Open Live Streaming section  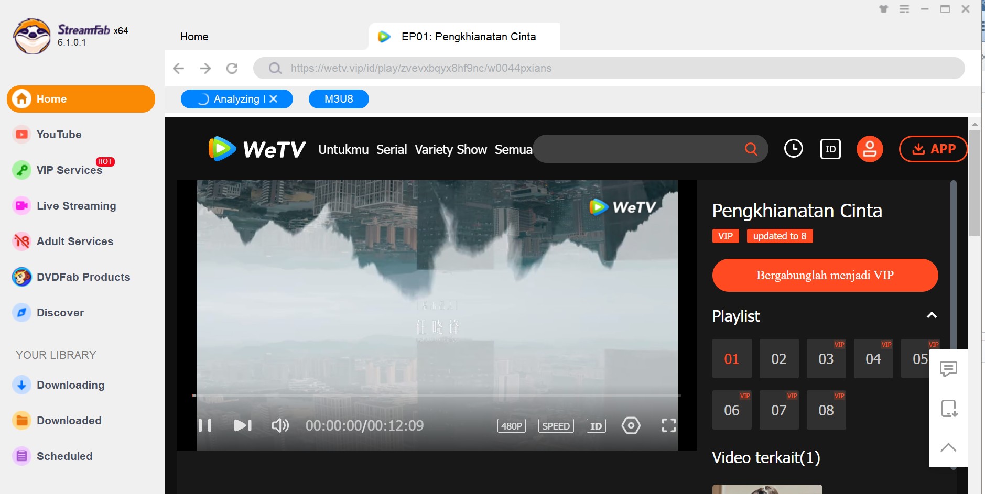[x=64, y=206]
